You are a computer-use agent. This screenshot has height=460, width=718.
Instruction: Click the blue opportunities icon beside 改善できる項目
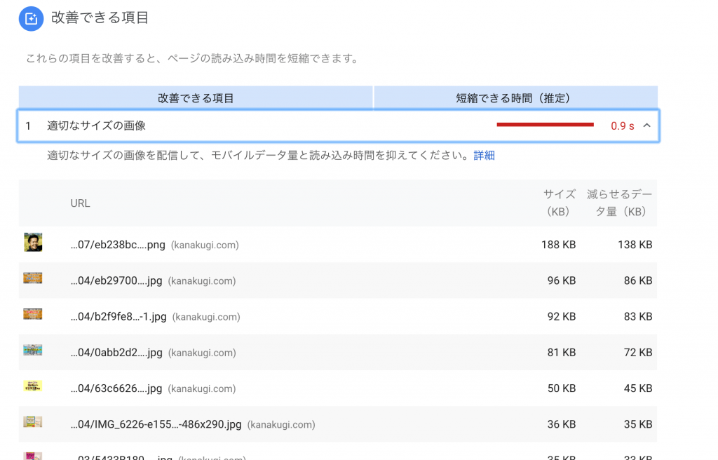31,19
